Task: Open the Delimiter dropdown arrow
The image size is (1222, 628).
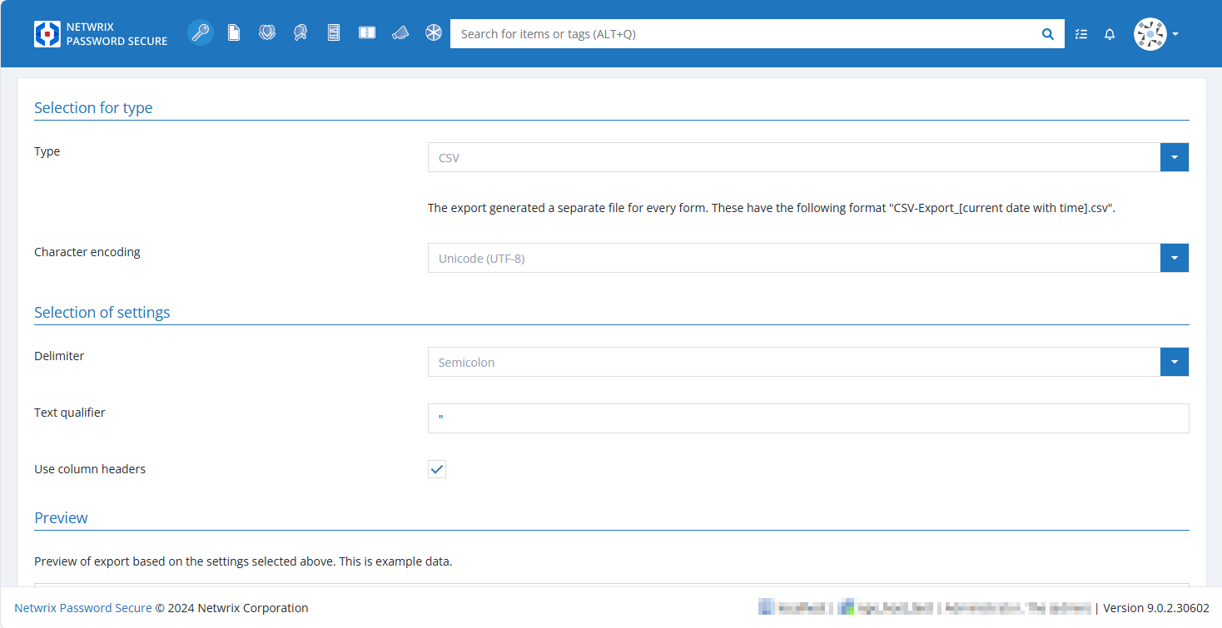Action: 1175,362
